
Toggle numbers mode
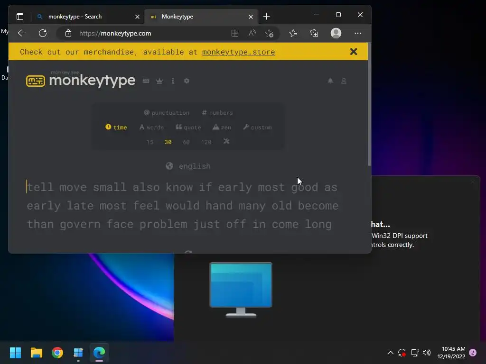(217, 113)
